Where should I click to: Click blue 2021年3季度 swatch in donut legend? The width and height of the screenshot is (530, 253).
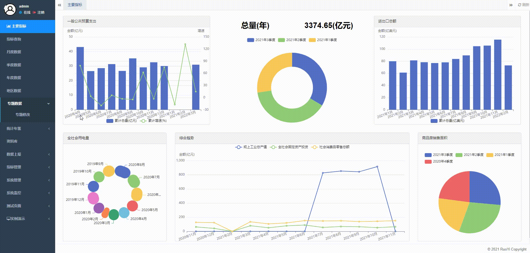(x=251, y=40)
